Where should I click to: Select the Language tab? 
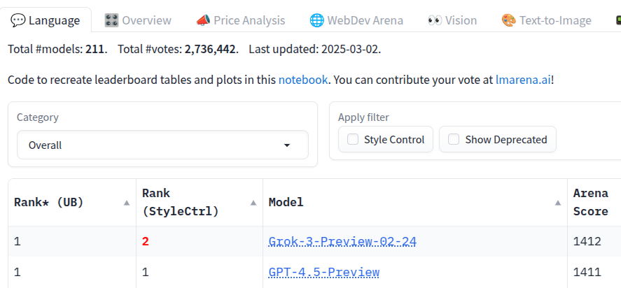pyautogui.click(x=46, y=20)
